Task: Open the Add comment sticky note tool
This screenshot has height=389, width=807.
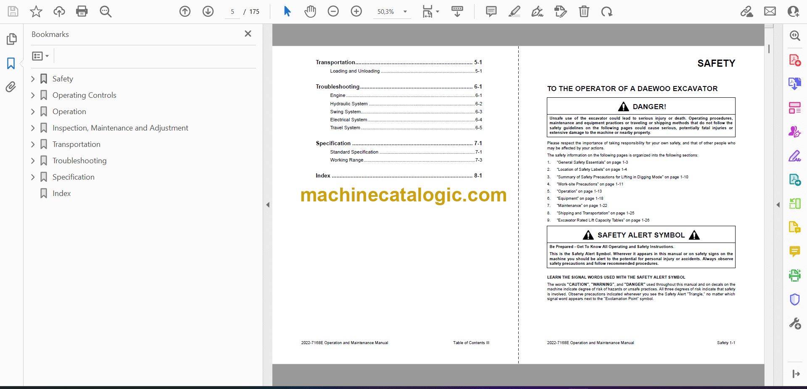Action: tap(491, 11)
